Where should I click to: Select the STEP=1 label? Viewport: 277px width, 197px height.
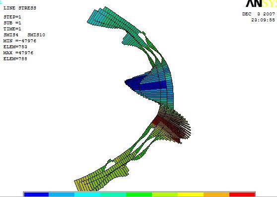pyautogui.click(x=12, y=17)
